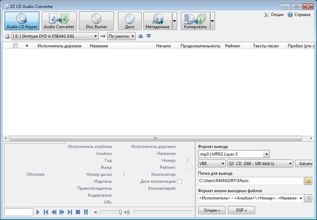Expand the CD drive selection dropdown
The image size is (317, 220).
coord(95,36)
